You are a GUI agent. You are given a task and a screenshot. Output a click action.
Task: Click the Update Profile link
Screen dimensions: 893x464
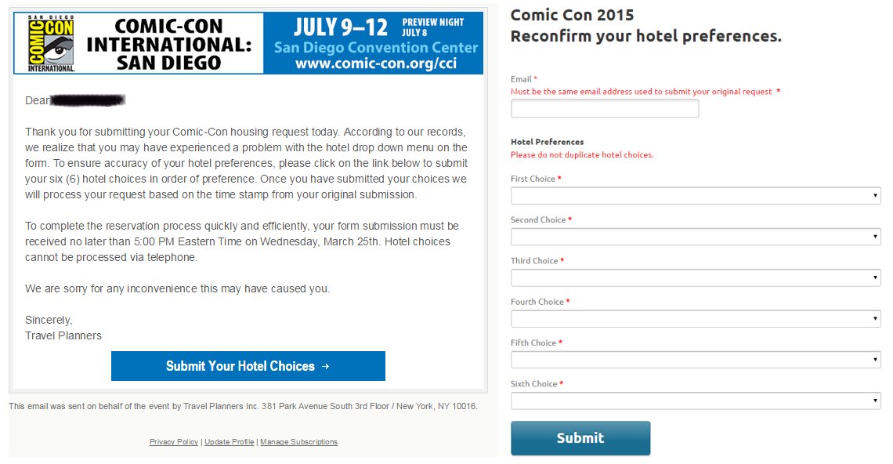(229, 442)
